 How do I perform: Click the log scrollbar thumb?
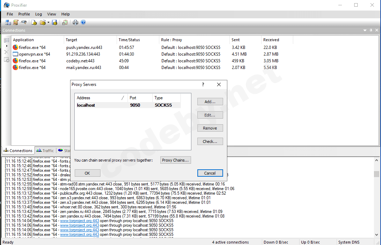pos(376,174)
